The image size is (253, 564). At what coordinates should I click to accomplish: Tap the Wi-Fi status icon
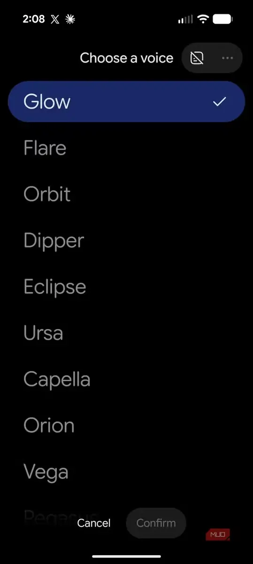(x=203, y=19)
